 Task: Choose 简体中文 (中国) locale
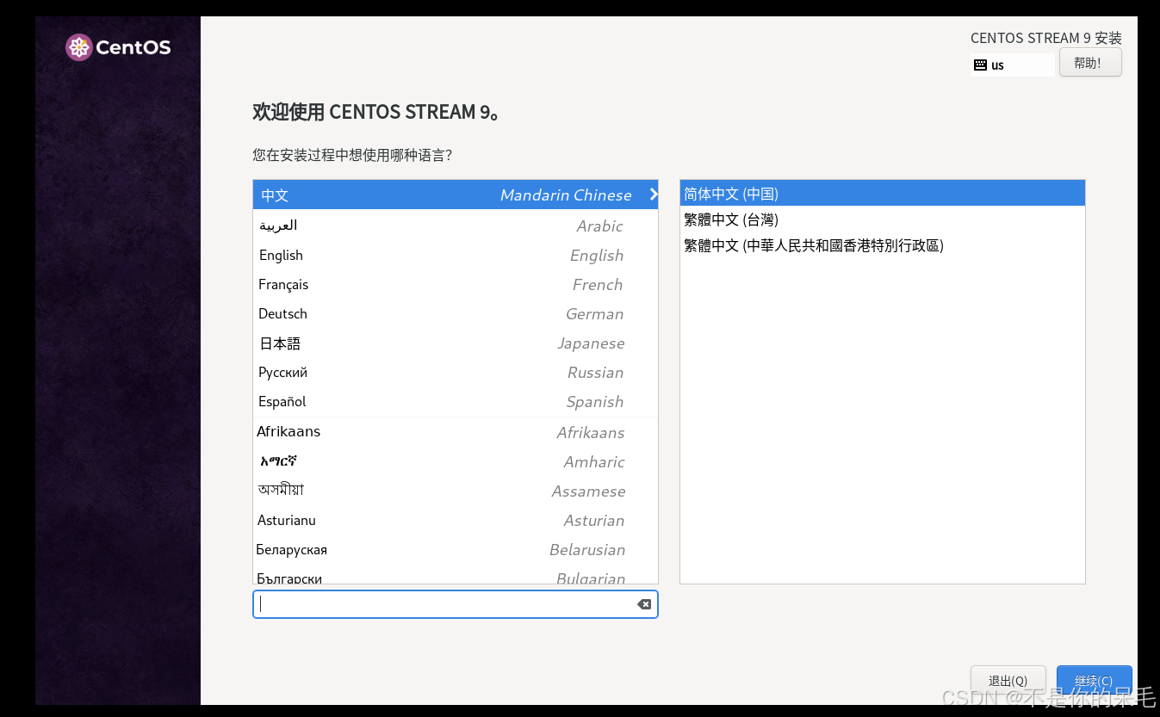[882, 194]
